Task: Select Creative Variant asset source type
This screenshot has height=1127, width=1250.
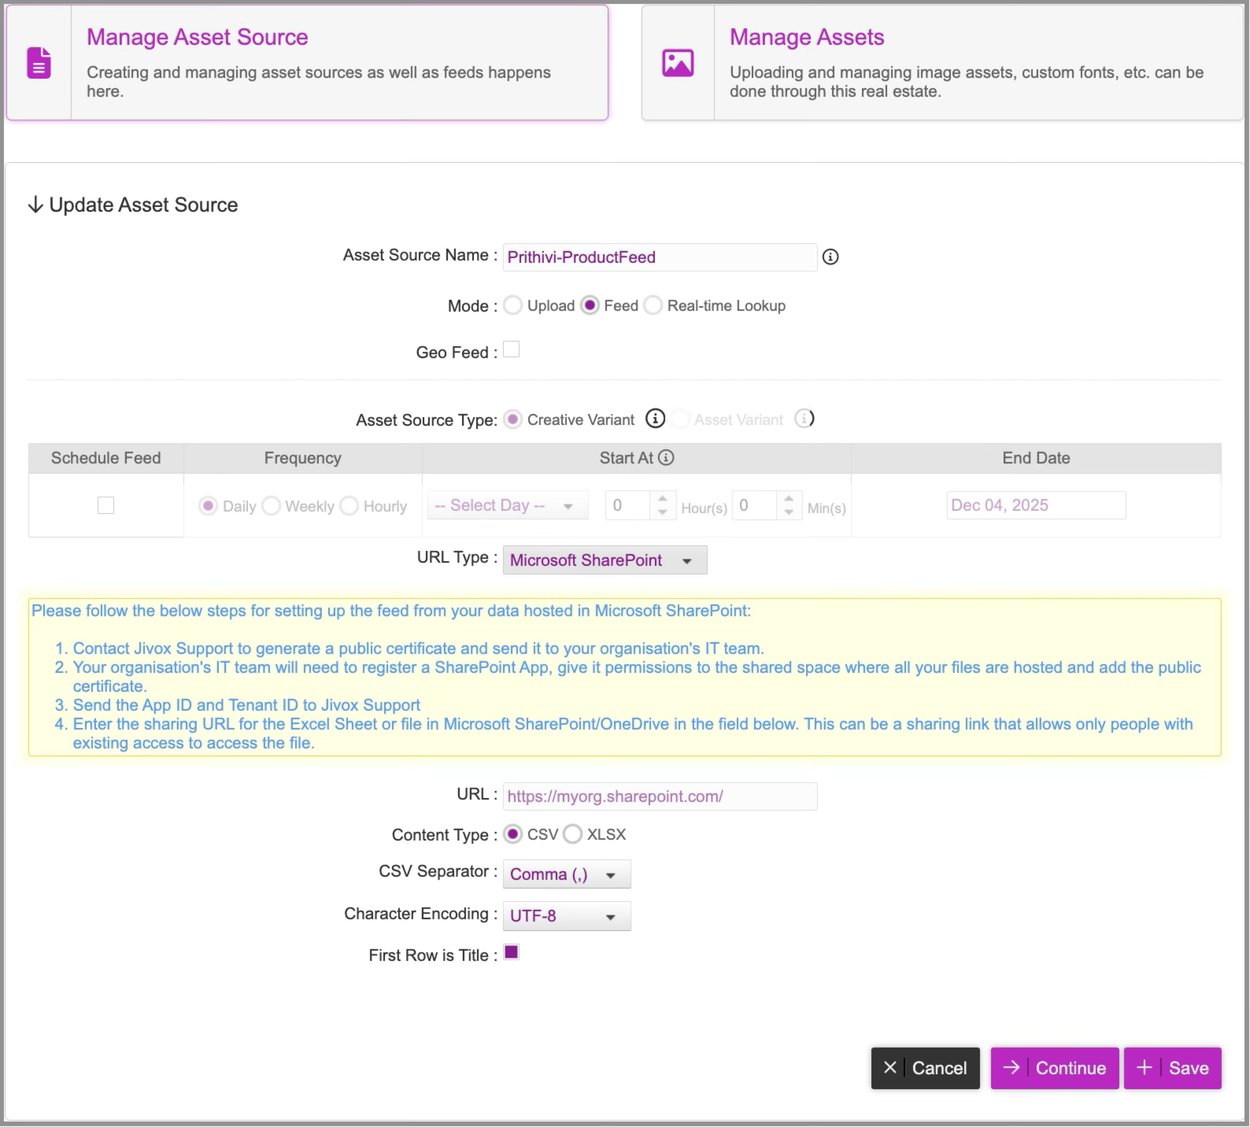Action: (513, 419)
